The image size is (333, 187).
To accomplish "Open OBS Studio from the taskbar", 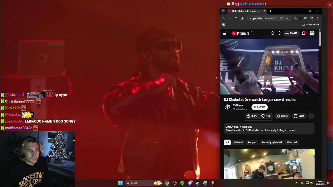I will pyautogui.click(x=175, y=183).
